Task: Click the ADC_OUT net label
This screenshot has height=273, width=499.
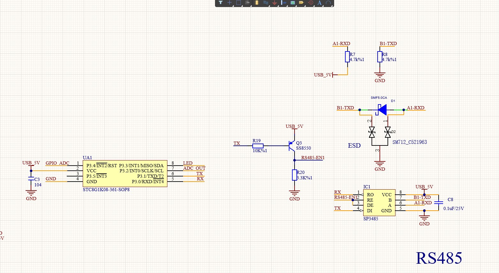Action: (x=194, y=168)
